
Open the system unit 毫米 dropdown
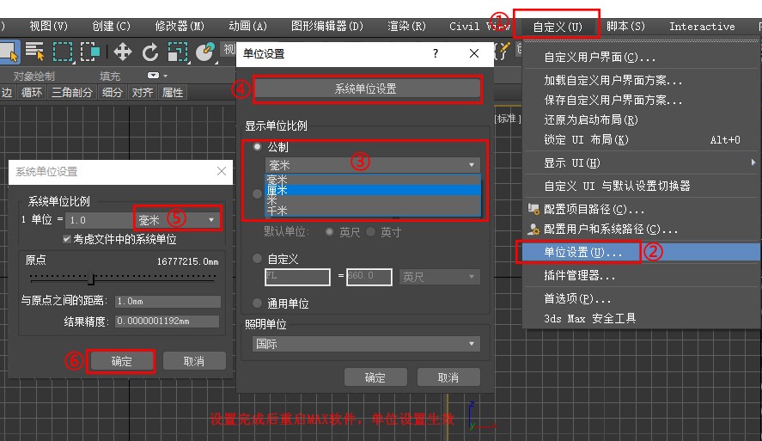(x=177, y=220)
